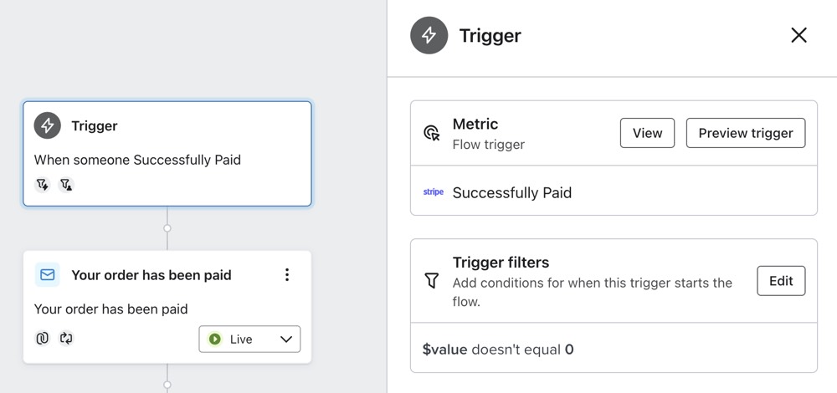Click the View button for the Metric
Screen dimensions: 837x393
tap(647, 133)
